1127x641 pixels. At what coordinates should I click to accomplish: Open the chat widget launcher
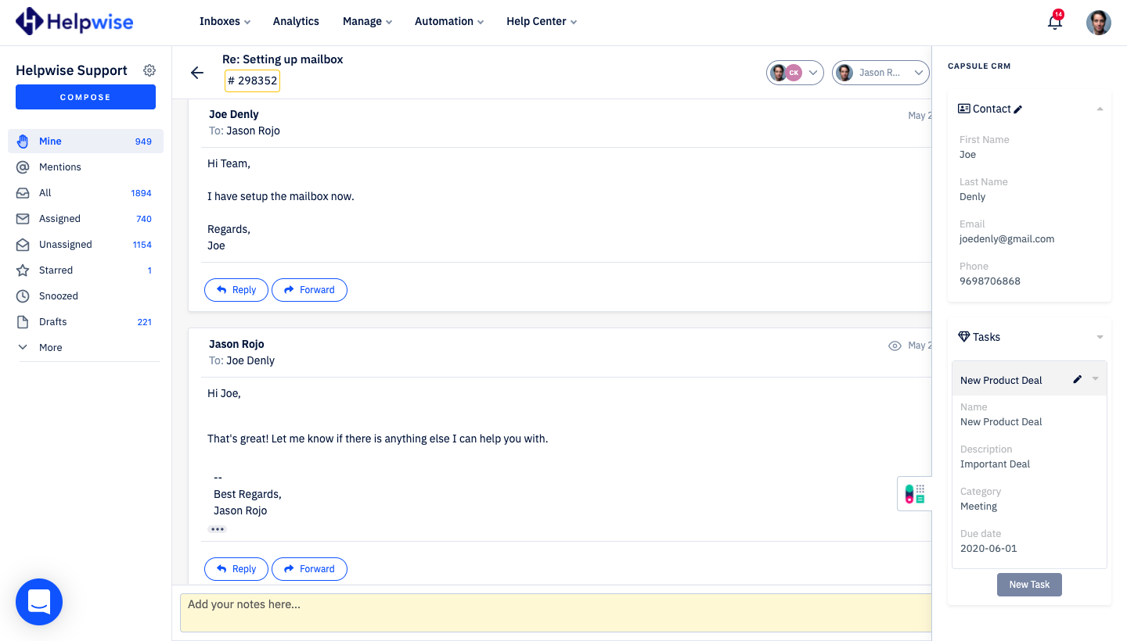click(x=39, y=602)
